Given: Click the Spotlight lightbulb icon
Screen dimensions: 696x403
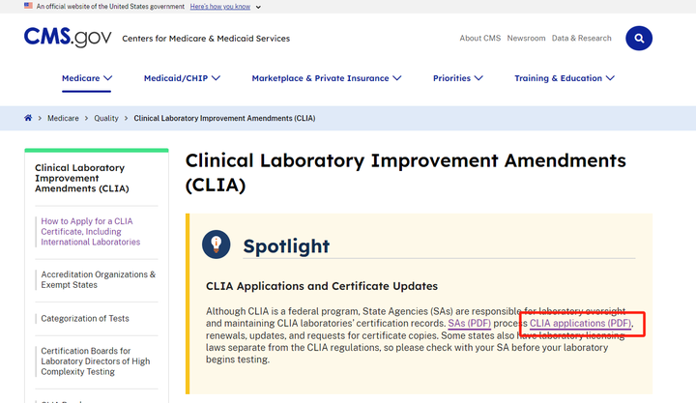Looking at the screenshot, I should click(217, 245).
